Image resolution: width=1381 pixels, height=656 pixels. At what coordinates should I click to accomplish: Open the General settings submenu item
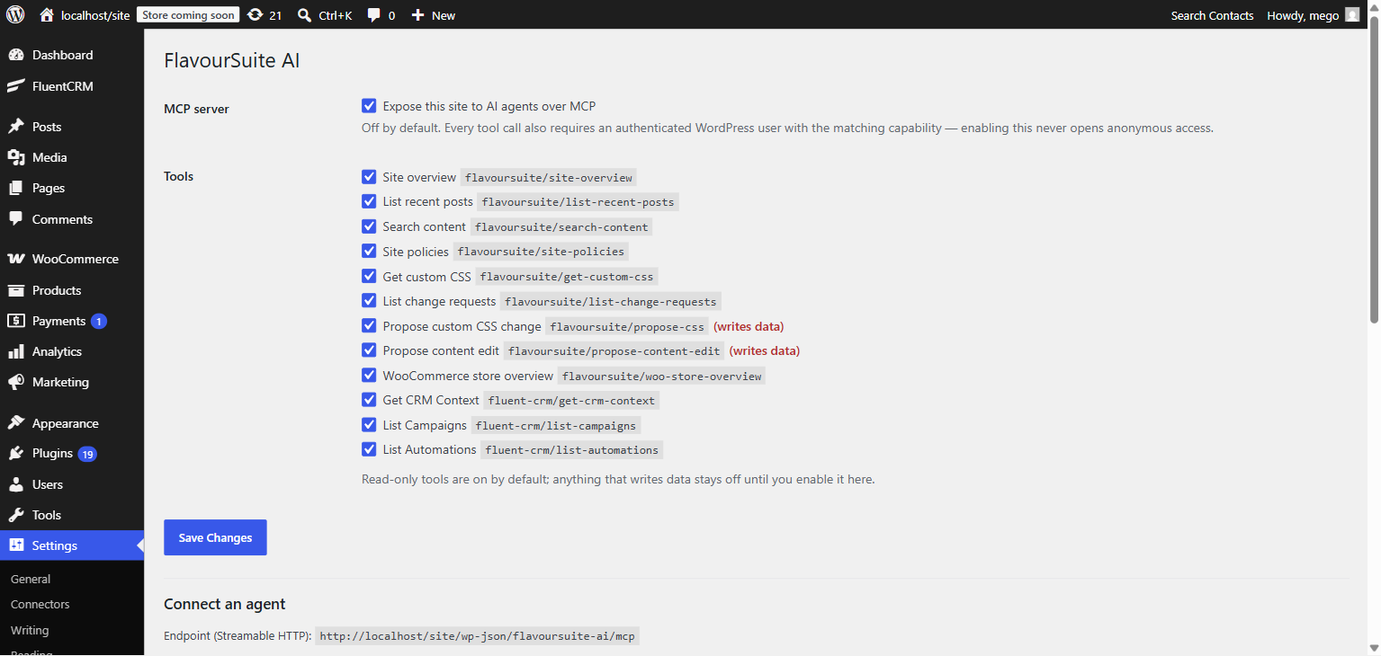coord(31,579)
